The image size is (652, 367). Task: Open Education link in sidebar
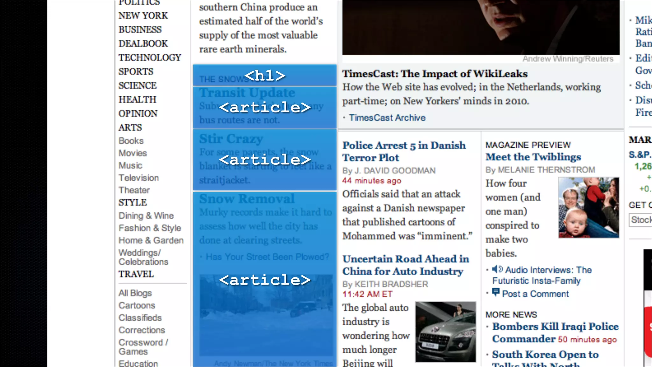[x=138, y=363]
